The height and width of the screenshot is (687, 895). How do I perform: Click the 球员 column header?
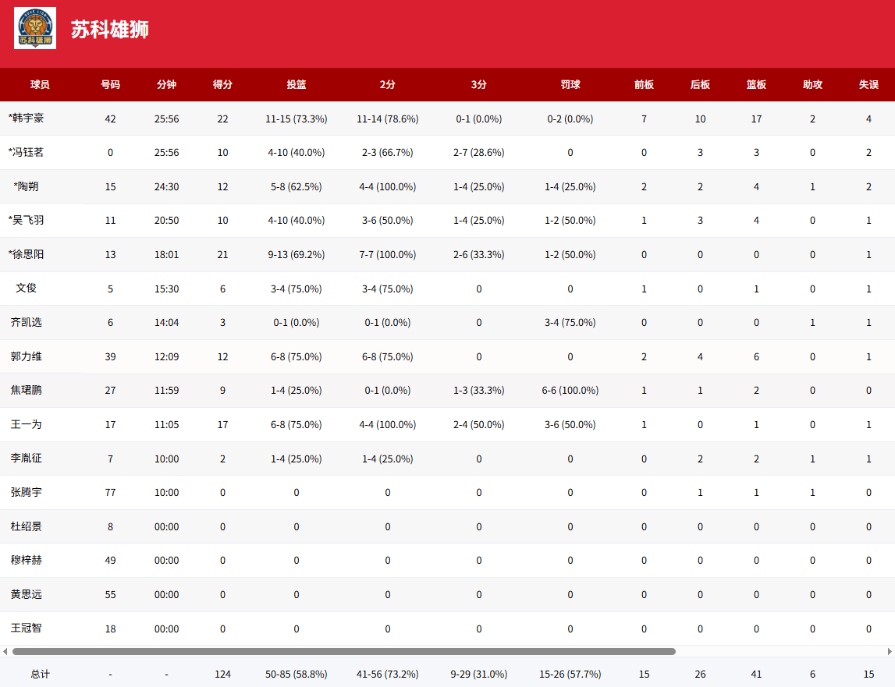40,84
